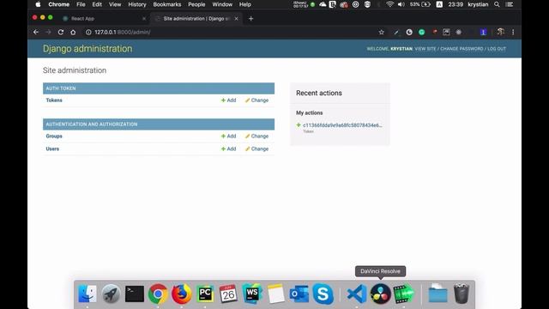Open Notification Center list icon

(x=510, y=4)
